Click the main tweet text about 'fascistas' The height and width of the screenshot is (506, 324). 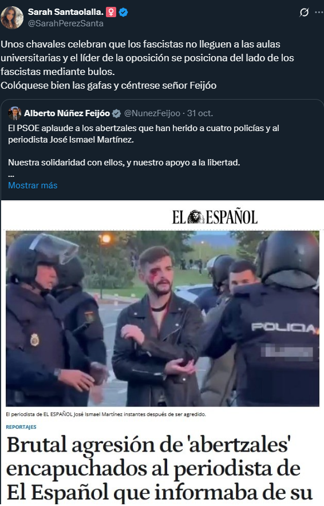click(147, 65)
